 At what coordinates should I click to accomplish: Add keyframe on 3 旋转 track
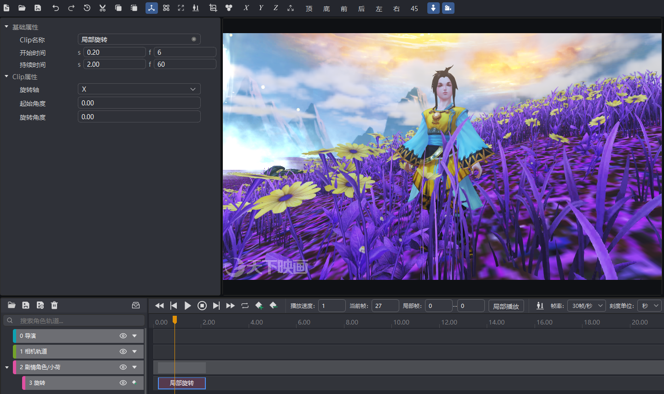tap(134, 382)
